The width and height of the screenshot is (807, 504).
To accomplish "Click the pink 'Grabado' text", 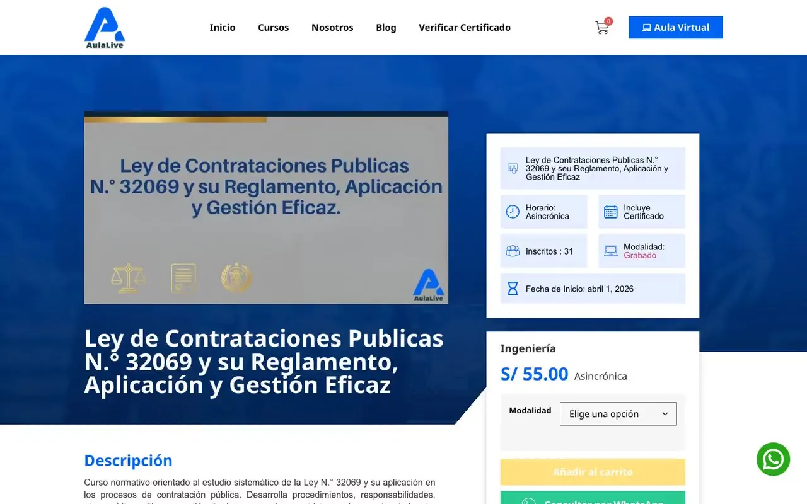I will pos(640,255).
